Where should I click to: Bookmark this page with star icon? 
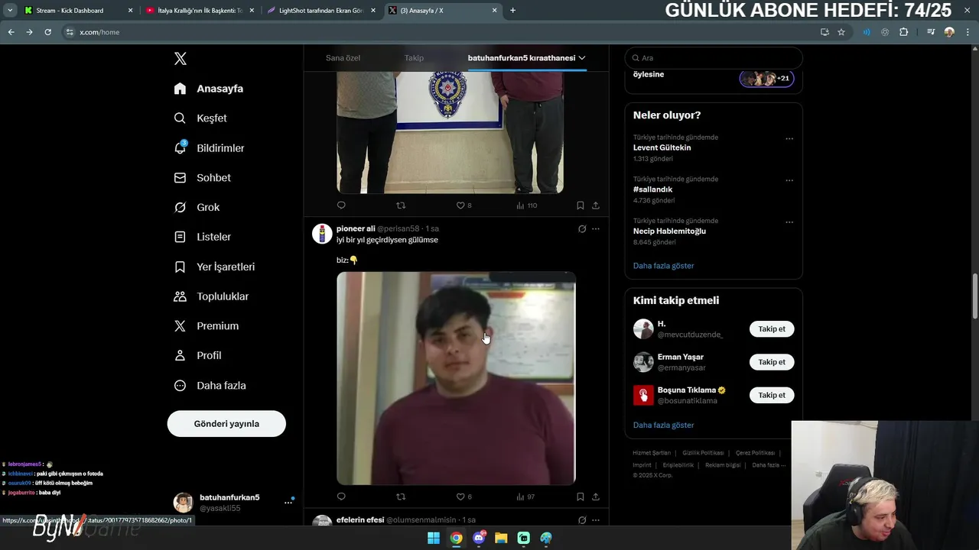click(841, 32)
